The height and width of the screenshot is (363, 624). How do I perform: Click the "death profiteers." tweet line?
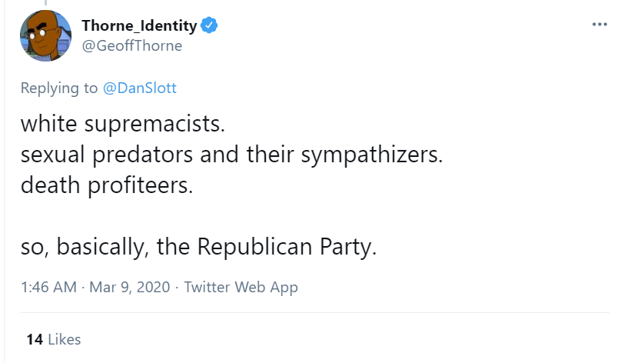(x=105, y=185)
